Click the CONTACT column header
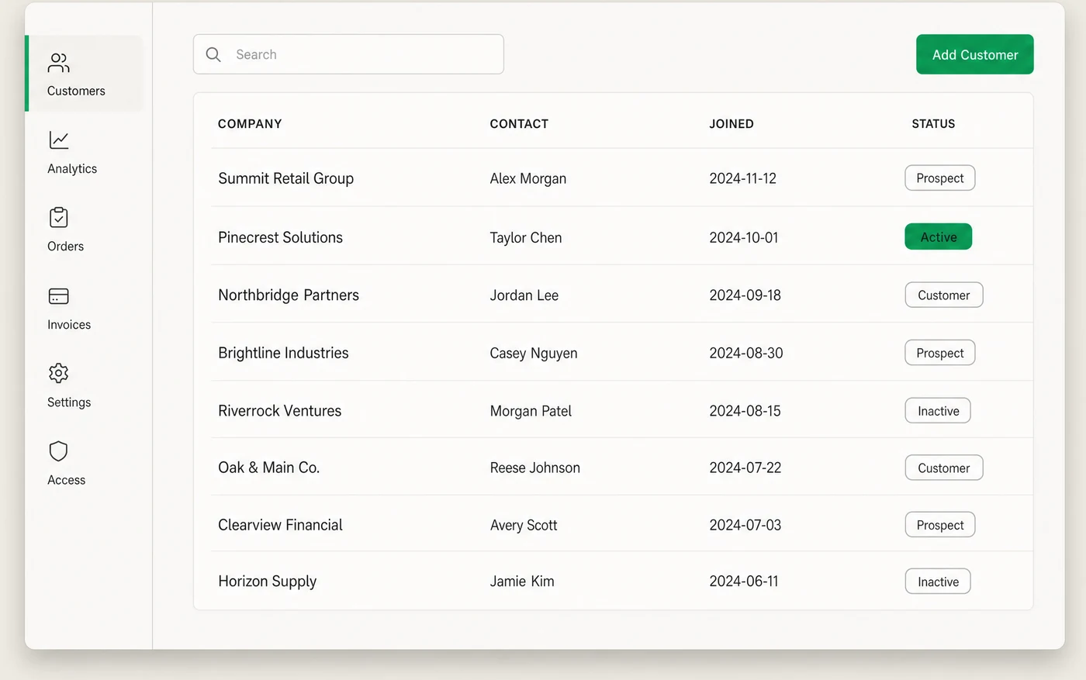Viewport: 1086px width, 680px height. pos(519,124)
